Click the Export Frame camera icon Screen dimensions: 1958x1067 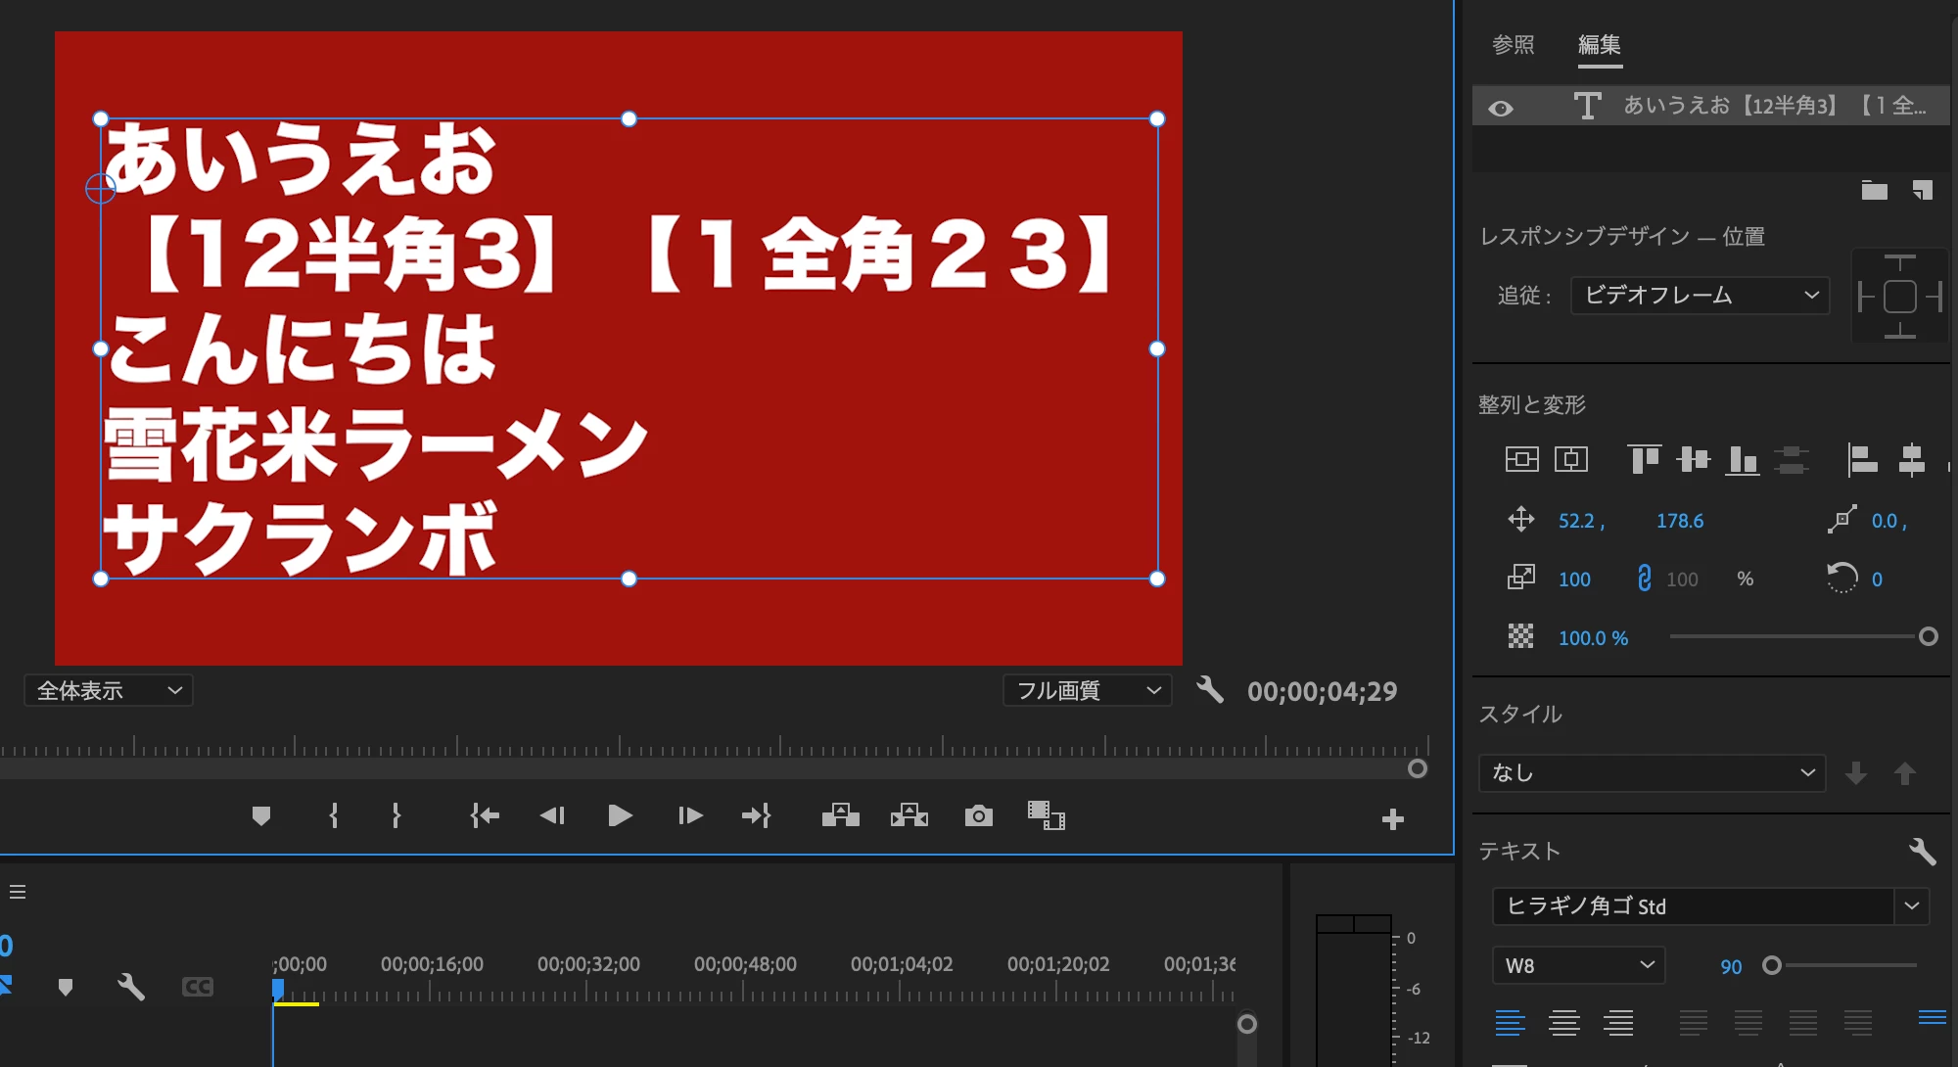point(978,815)
